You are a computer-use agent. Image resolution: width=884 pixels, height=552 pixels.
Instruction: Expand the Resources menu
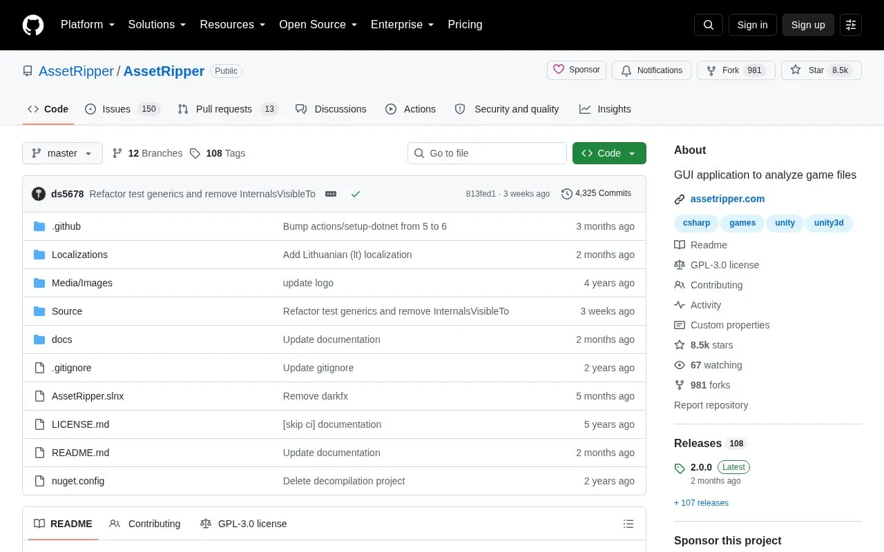click(233, 25)
